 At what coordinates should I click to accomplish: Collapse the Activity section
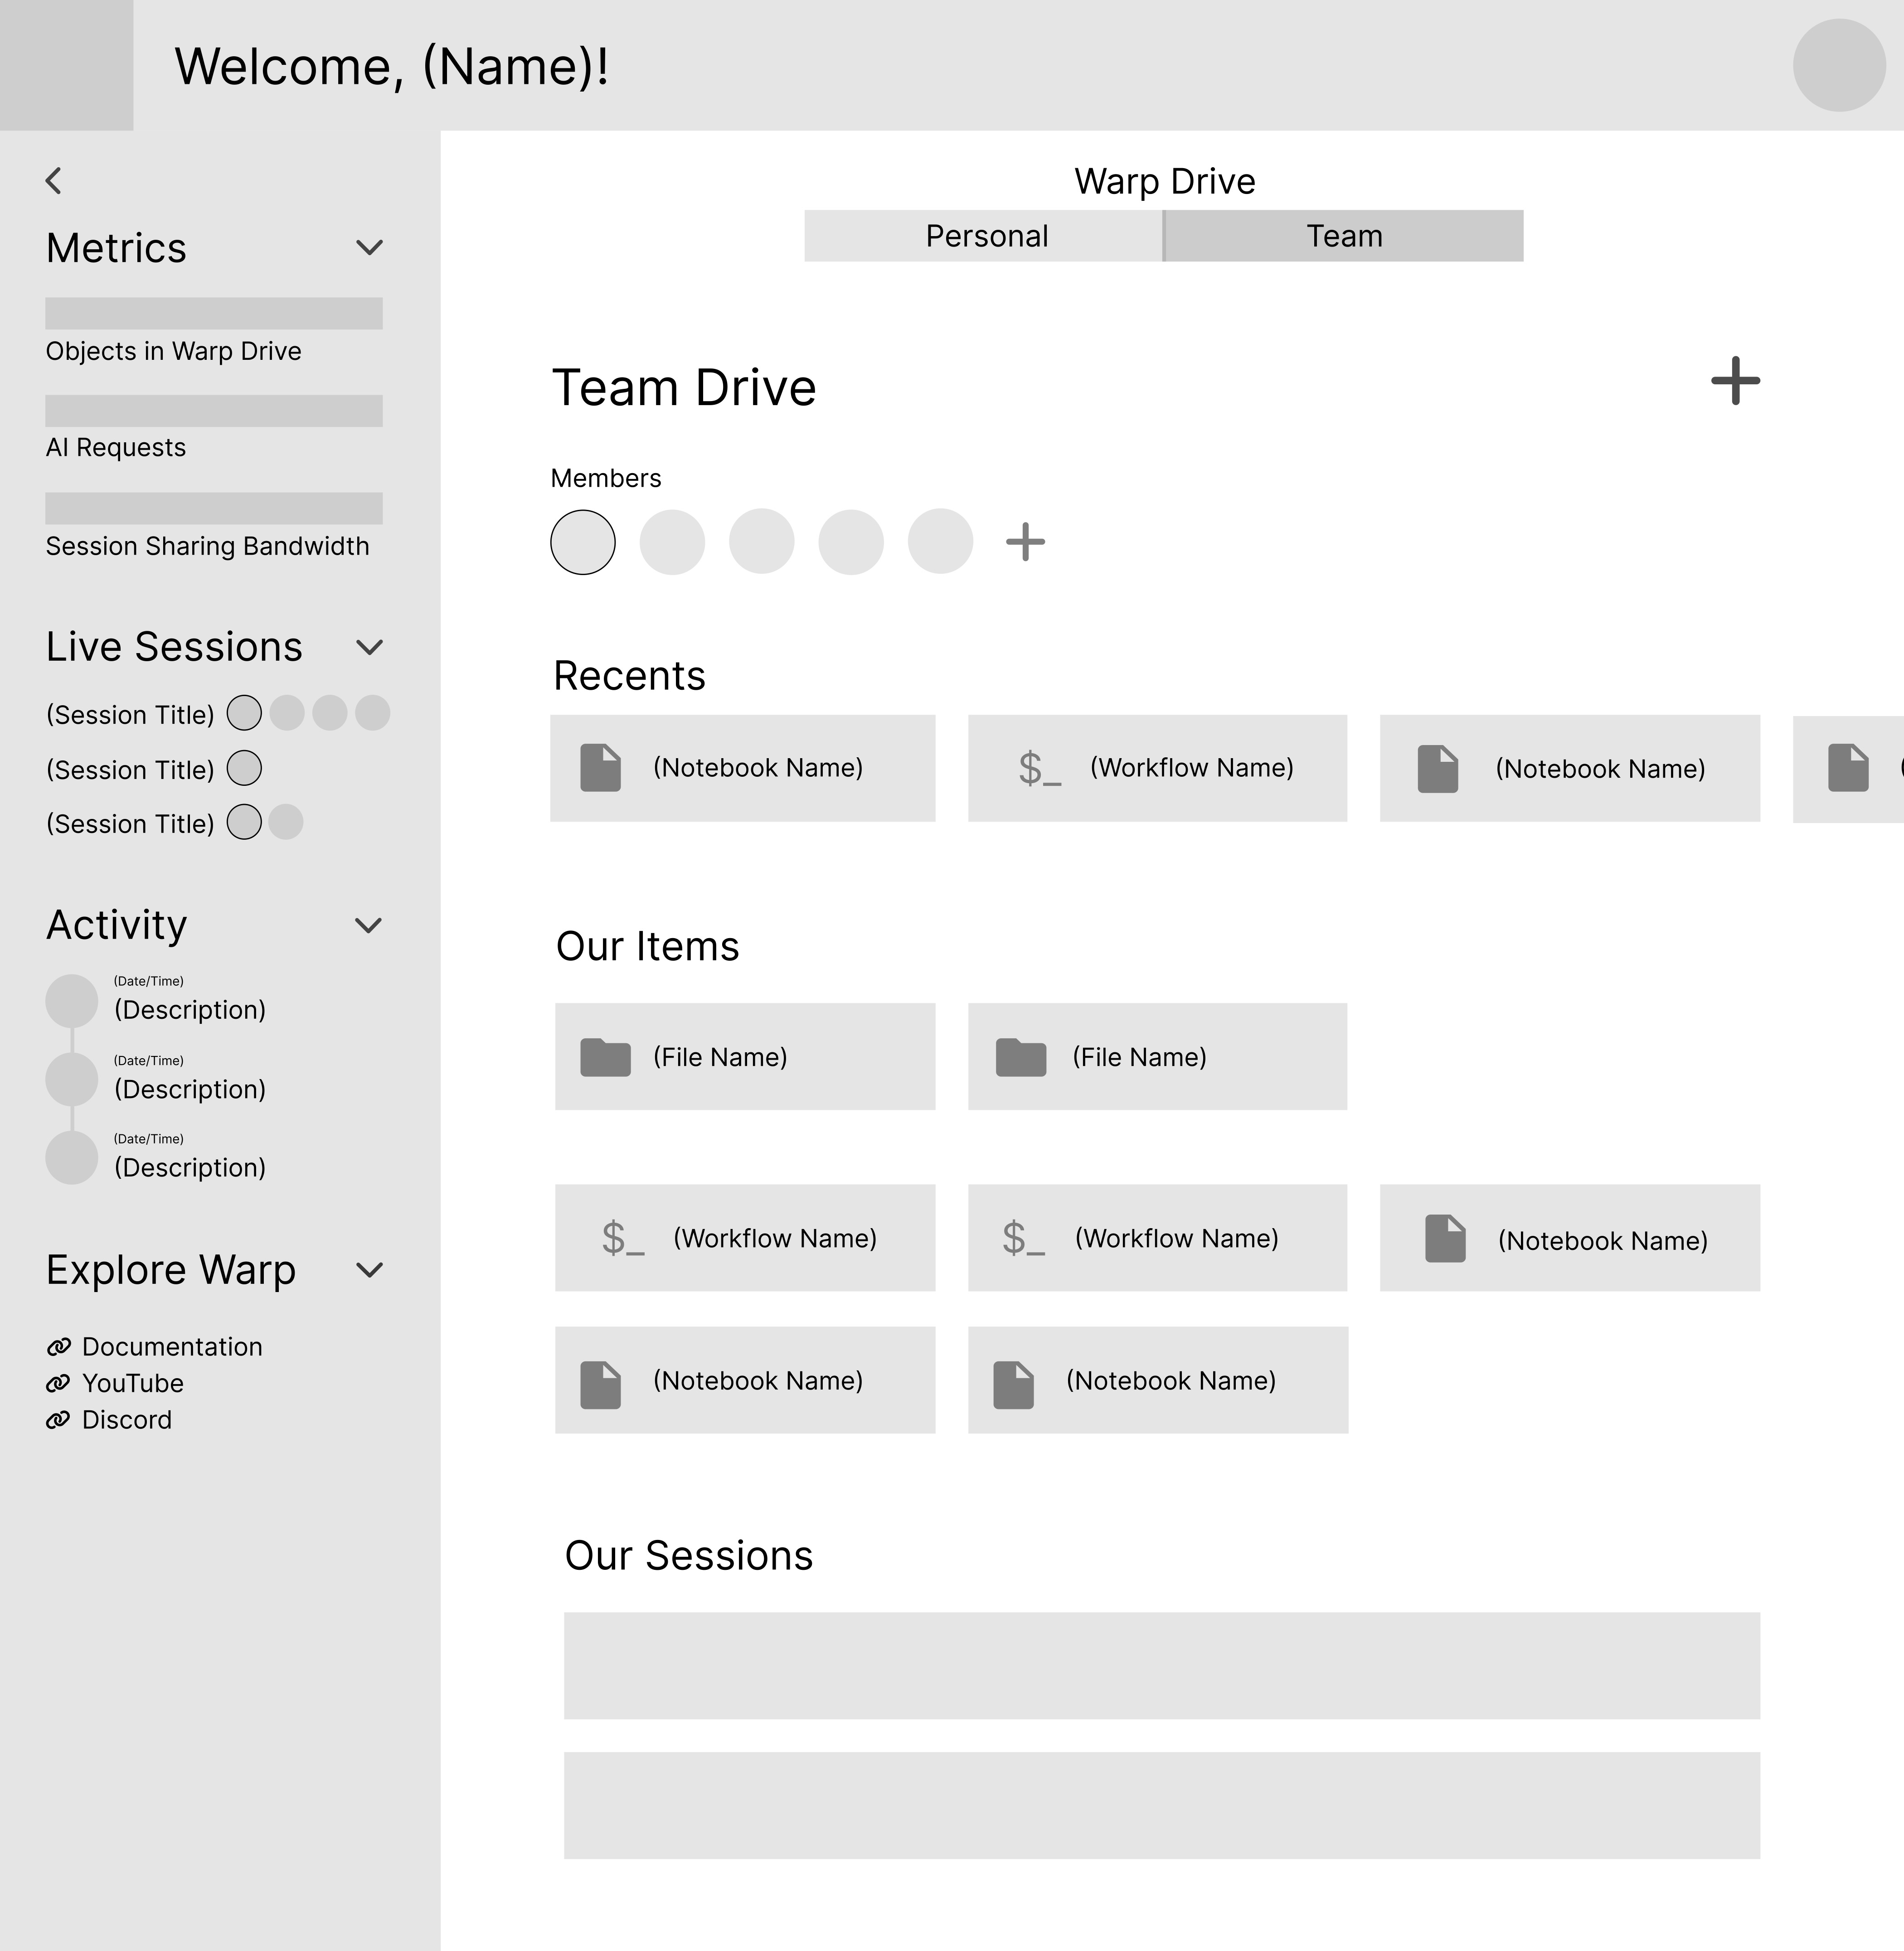(369, 925)
